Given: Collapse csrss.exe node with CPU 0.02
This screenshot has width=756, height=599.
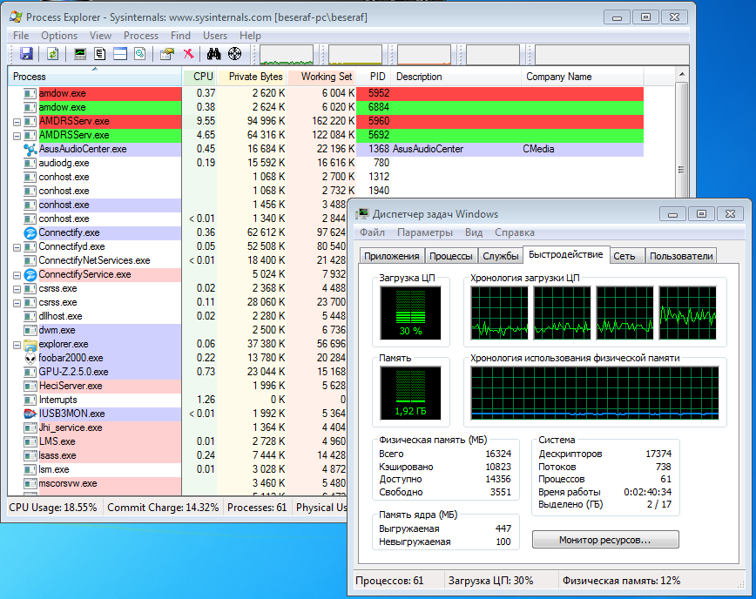Looking at the screenshot, I should pos(17,289).
